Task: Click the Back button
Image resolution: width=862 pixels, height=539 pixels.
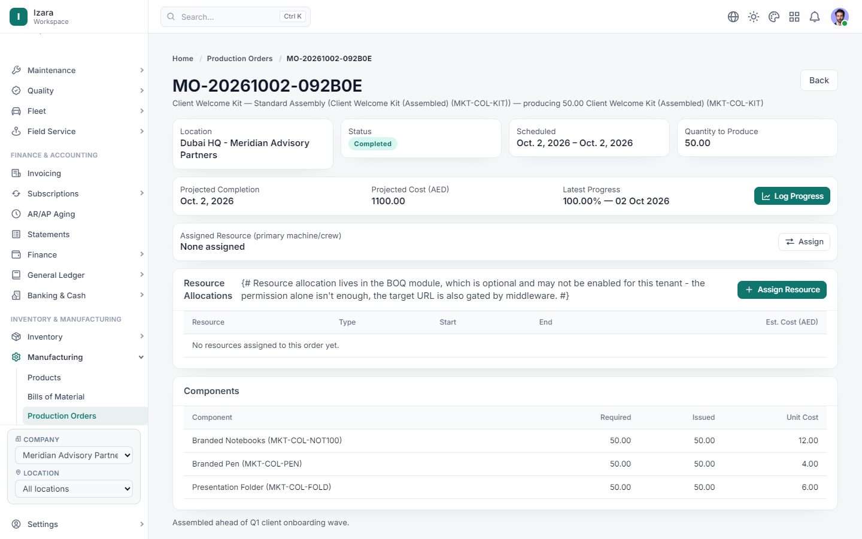Action: click(819, 80)
